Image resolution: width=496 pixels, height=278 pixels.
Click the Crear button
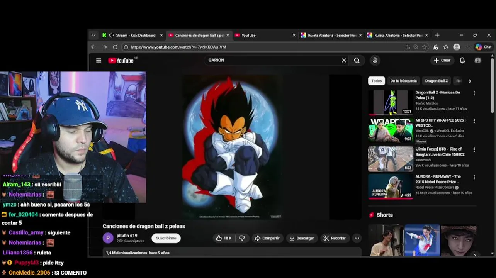click(x=442, y=60)
